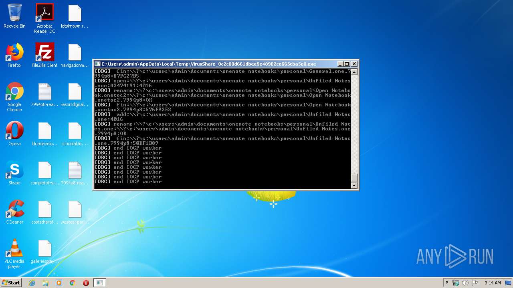The image size is (513, 288).
Task: Minimize the console window
Action: 340,64
